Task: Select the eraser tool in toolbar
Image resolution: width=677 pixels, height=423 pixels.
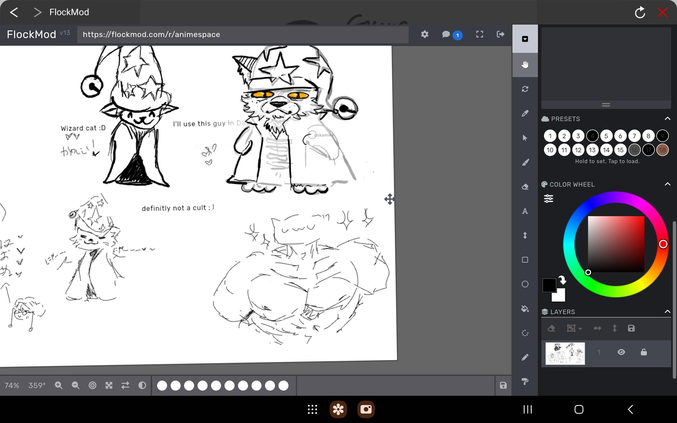Action: point(525,187)
